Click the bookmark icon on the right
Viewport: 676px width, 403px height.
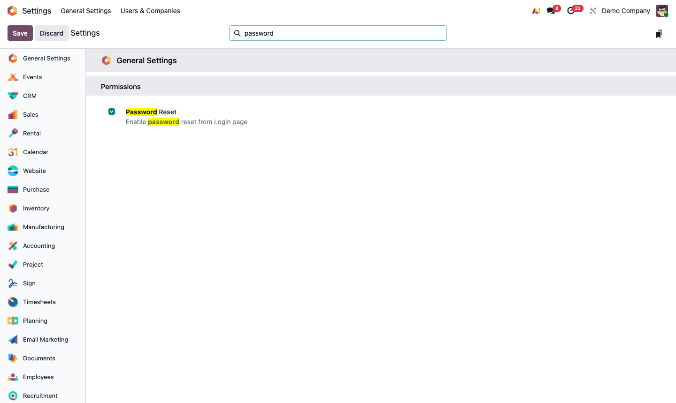659,33
